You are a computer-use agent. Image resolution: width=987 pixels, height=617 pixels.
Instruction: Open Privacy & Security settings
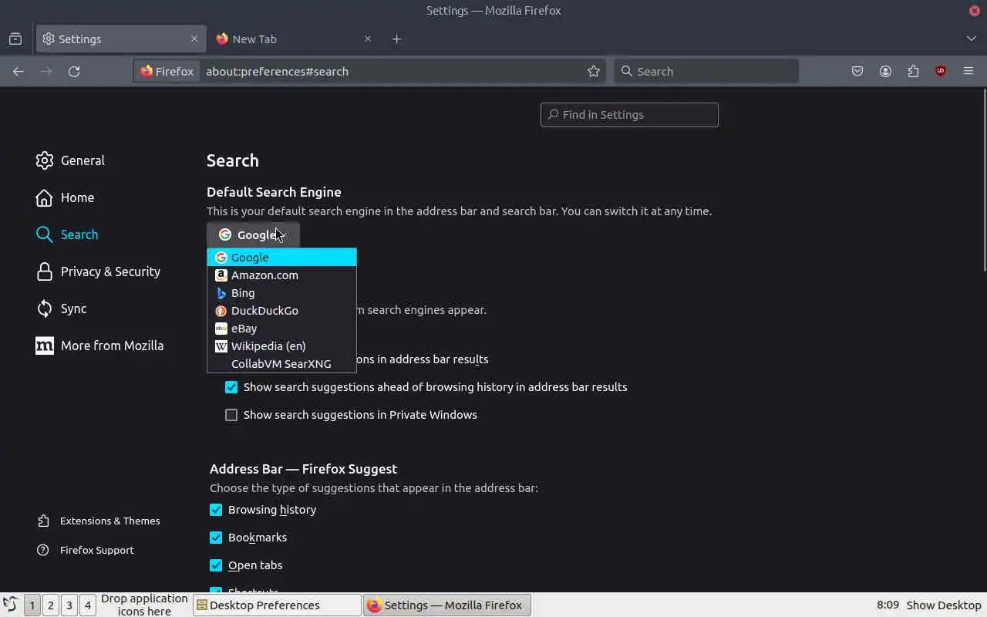(x=98, y=271)
